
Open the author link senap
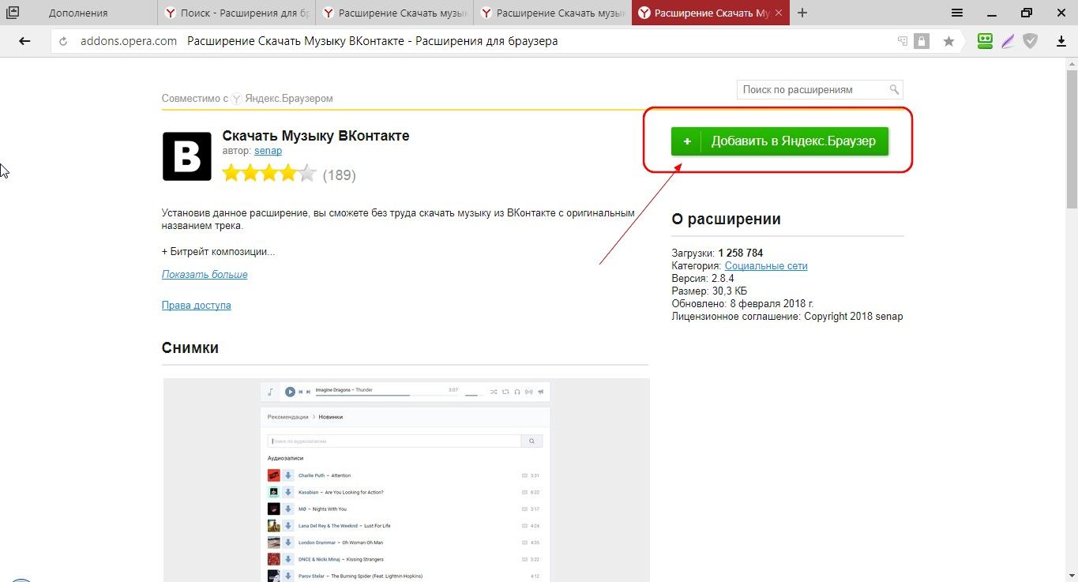pyautogui.click(x=268, y=150)
